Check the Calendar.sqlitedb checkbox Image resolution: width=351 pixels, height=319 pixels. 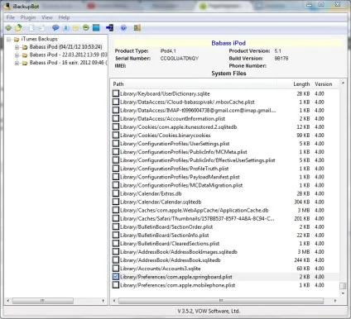(x=116, y=202)
